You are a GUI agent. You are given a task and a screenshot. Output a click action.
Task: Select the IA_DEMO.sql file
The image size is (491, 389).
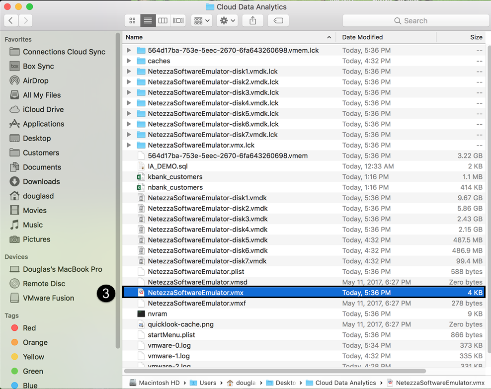tap(304, 166)
